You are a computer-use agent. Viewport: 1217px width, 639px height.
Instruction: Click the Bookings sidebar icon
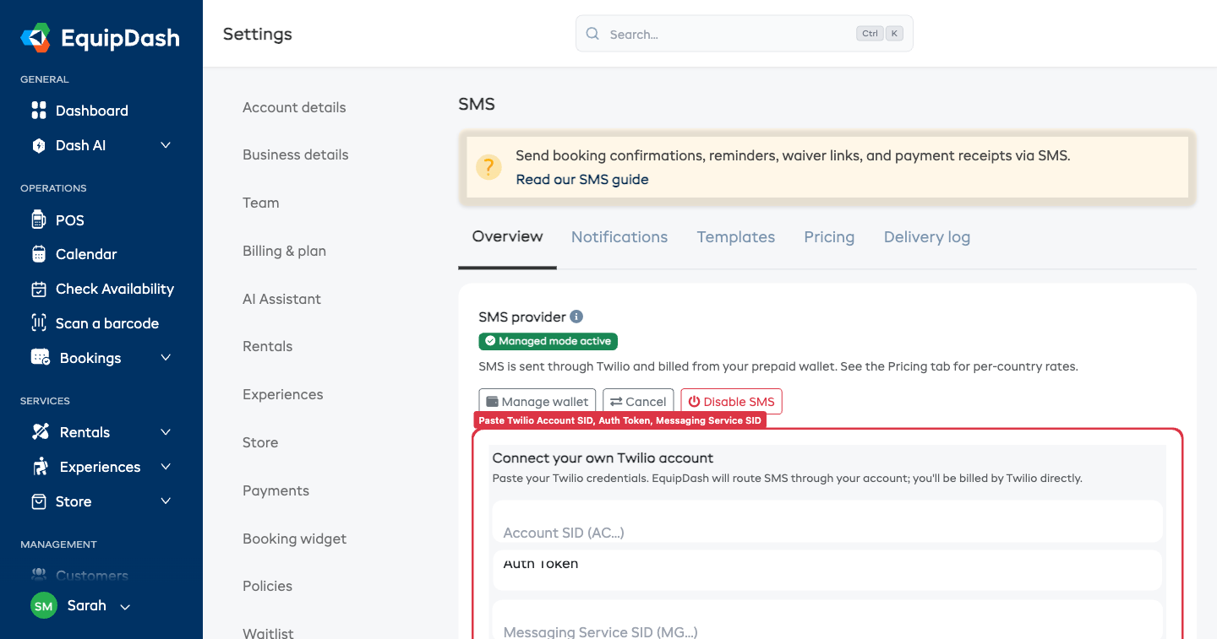tap(40, 358)
